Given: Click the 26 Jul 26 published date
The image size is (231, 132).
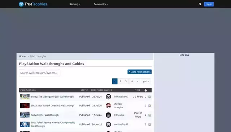Looking at the screenshot, I should (x=97, y=97).
